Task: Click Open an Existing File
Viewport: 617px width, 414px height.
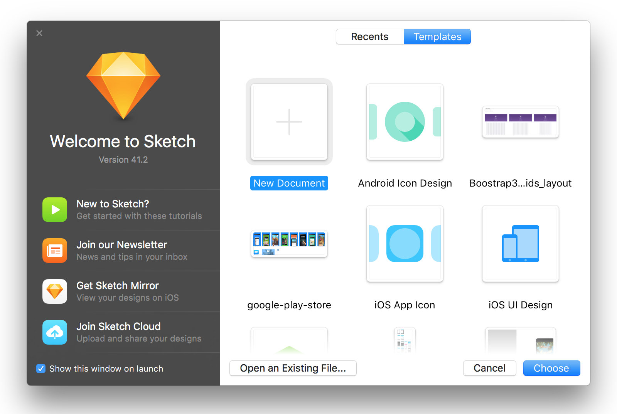Action: click(x=293, y=368)
